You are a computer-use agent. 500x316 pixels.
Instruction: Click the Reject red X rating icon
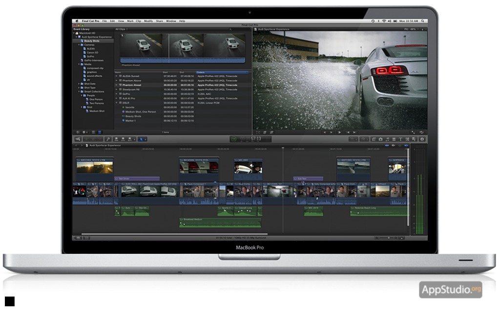pos(100,139)
